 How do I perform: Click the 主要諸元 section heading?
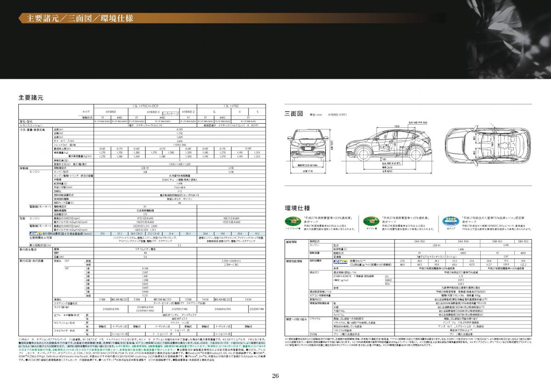(x=31, y=98)
